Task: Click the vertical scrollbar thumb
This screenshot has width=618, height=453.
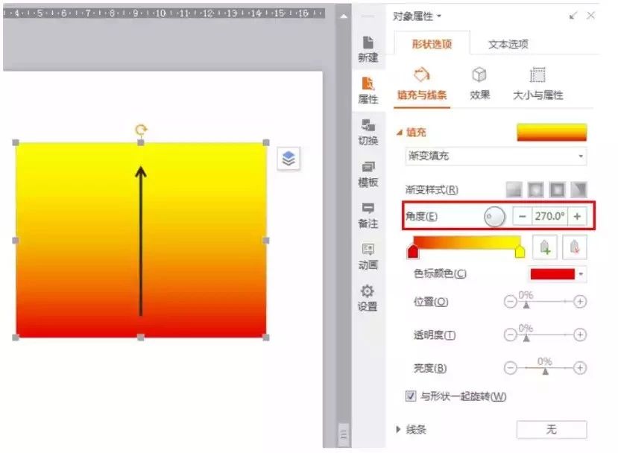Action: click(344, 434)
